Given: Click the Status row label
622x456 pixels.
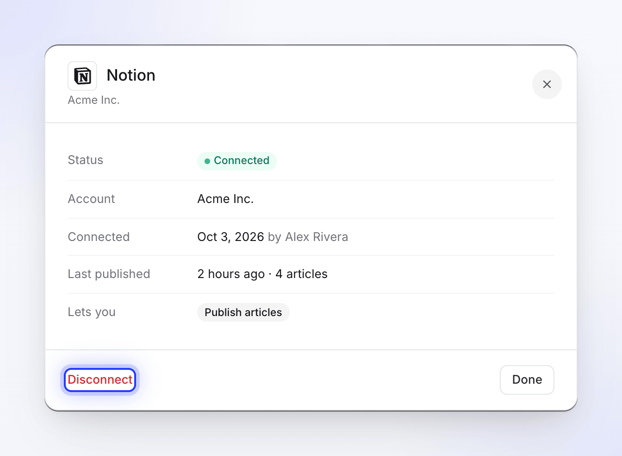Looking at the screenshot, I should click(x=86, y=160).
